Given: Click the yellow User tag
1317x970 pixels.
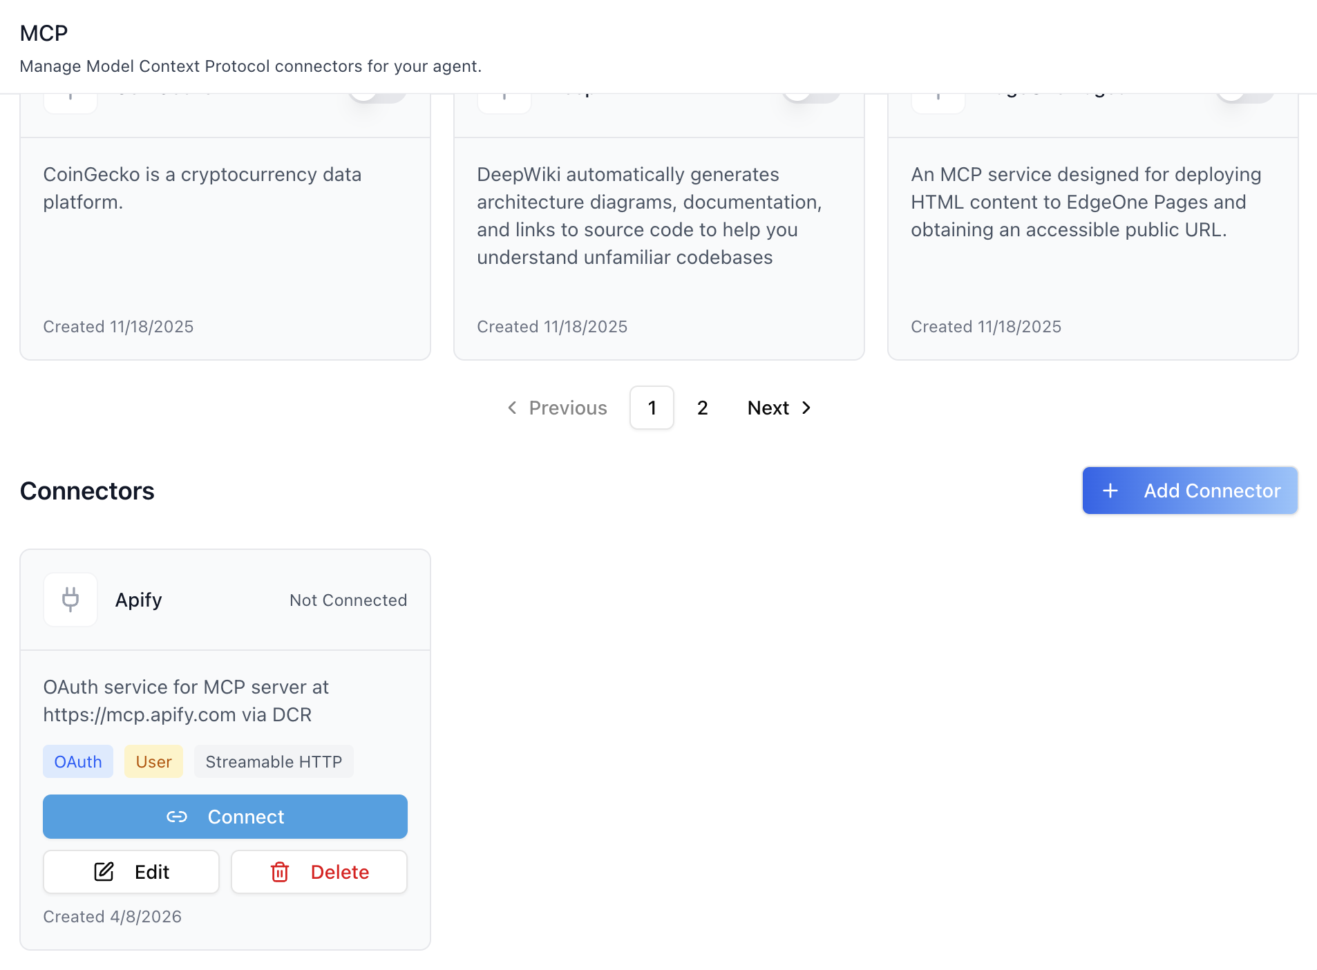Looking at the screenshot, I should (153, 761).
